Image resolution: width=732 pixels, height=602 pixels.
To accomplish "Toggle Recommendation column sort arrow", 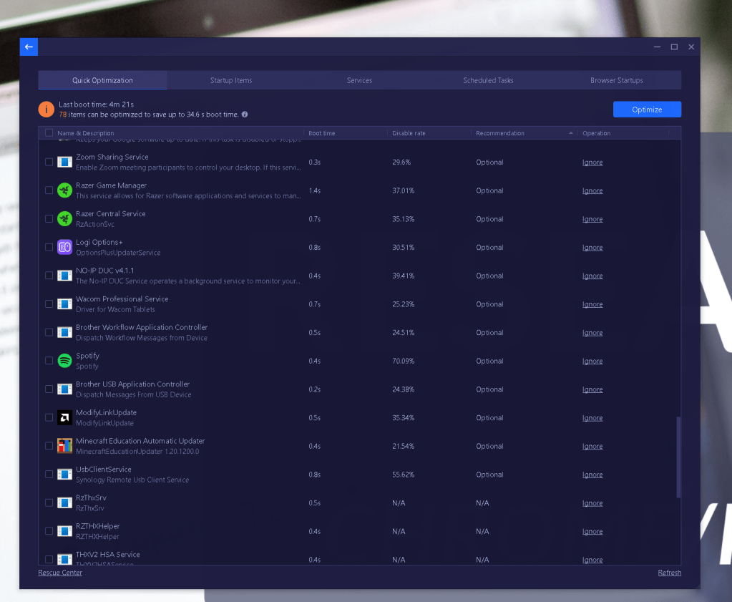I will 570,133.
